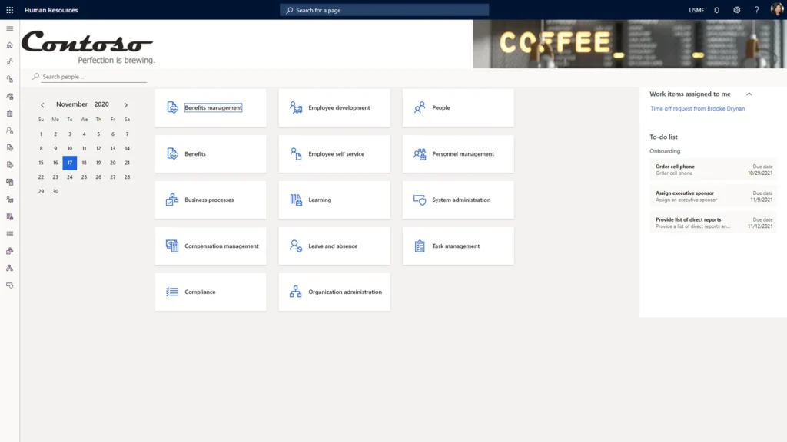The image size is (787, 442).
Task: Click the notifications bell icon
Action: [x=717, y=10]
